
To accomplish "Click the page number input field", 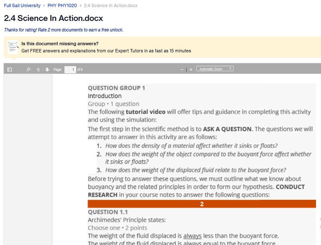I will point(70,70).
